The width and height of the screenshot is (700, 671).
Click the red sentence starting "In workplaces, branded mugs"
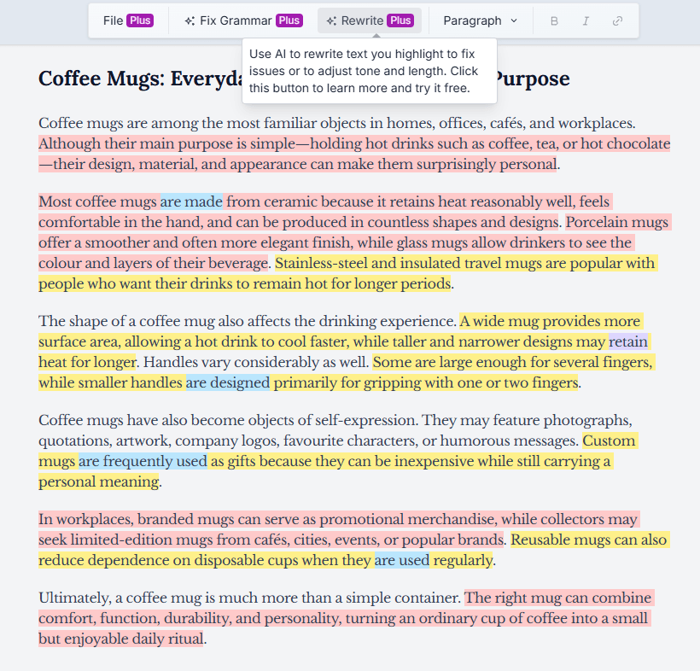339,529
